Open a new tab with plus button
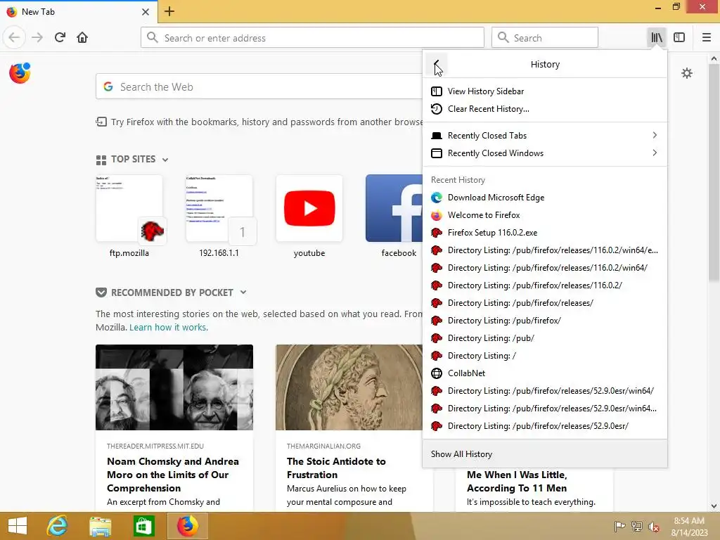720x540 pixels. click(x=169, y=11)
